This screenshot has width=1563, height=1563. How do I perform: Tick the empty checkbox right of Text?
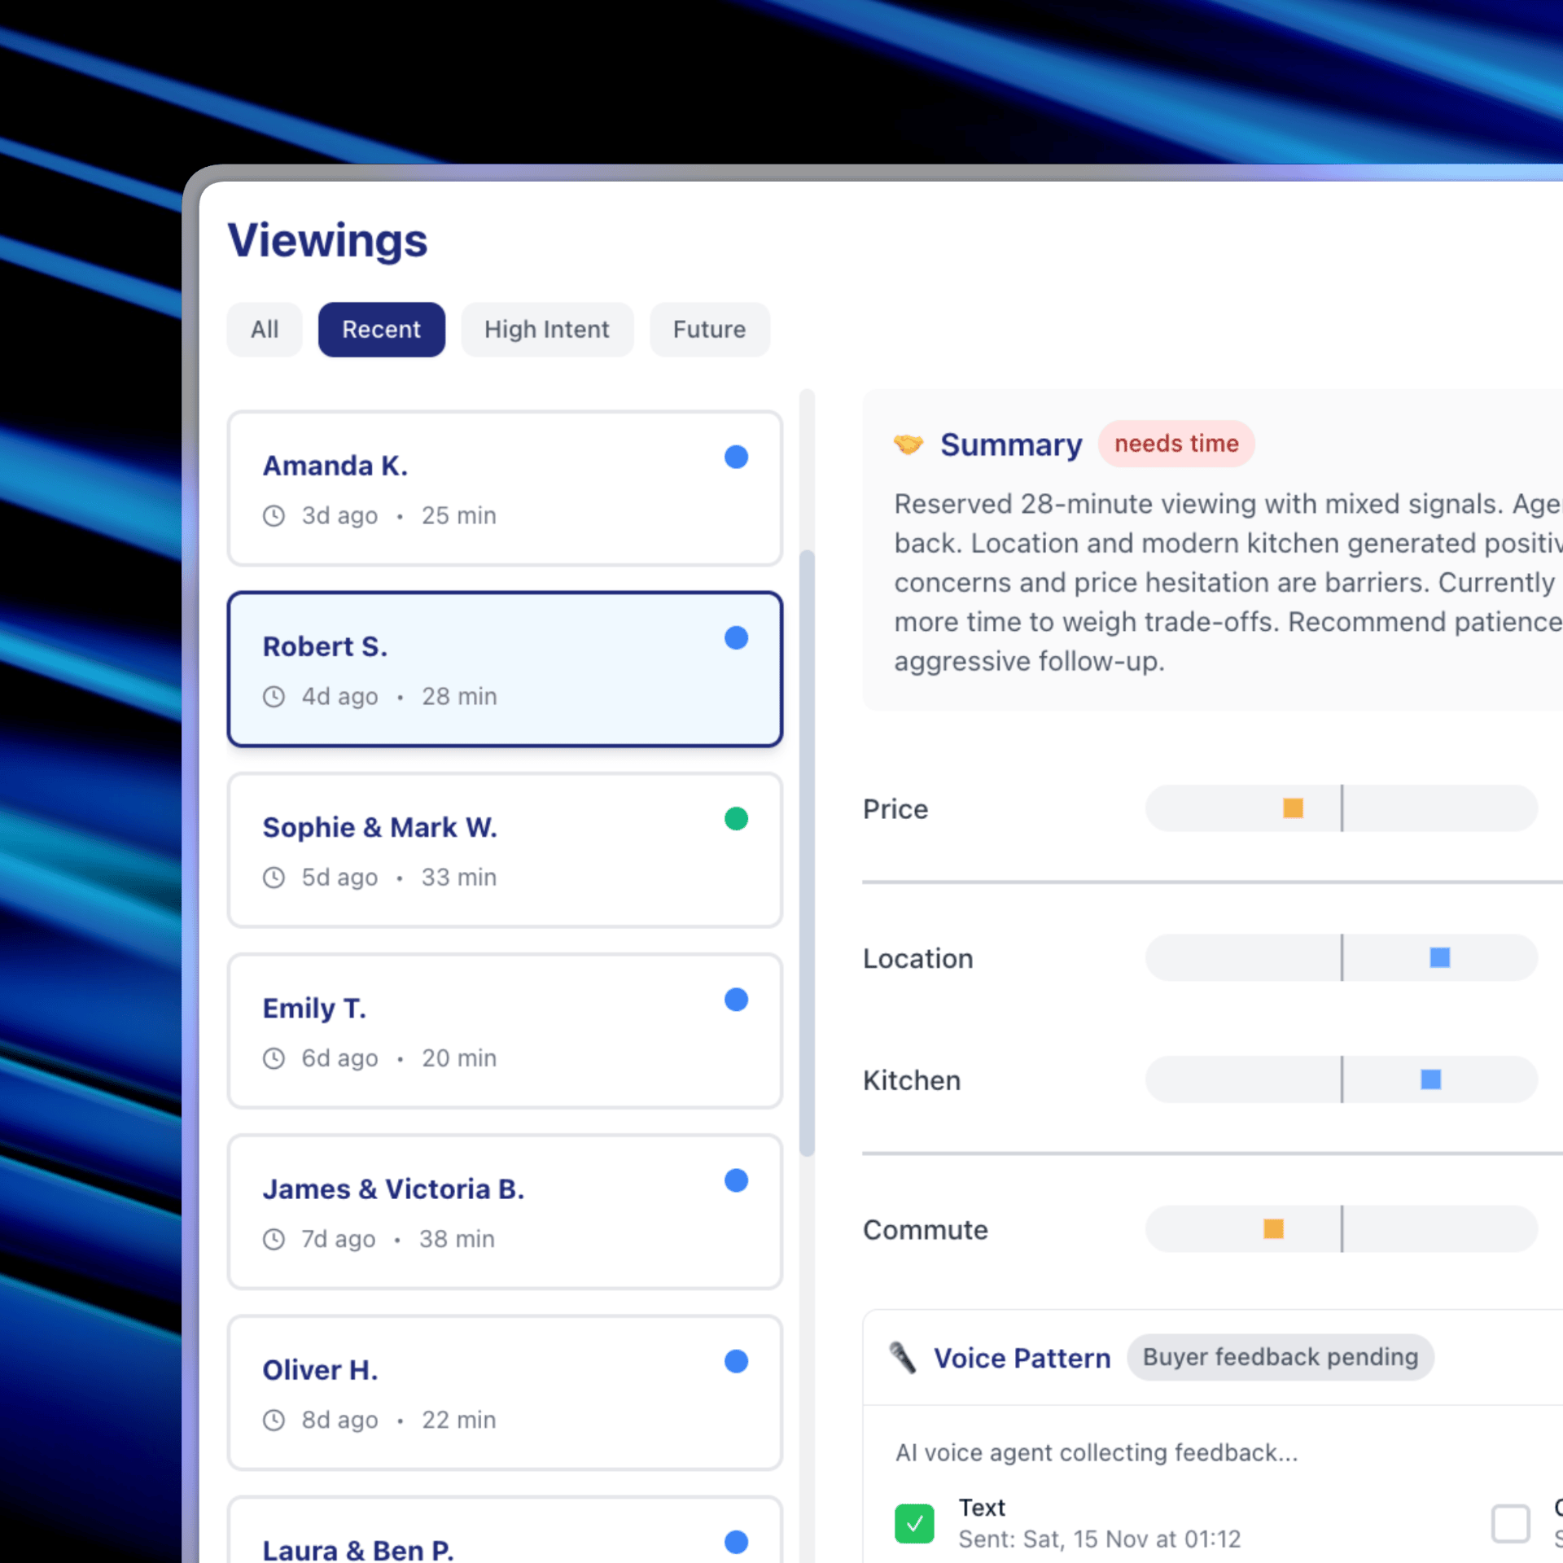point(1510,1523)
